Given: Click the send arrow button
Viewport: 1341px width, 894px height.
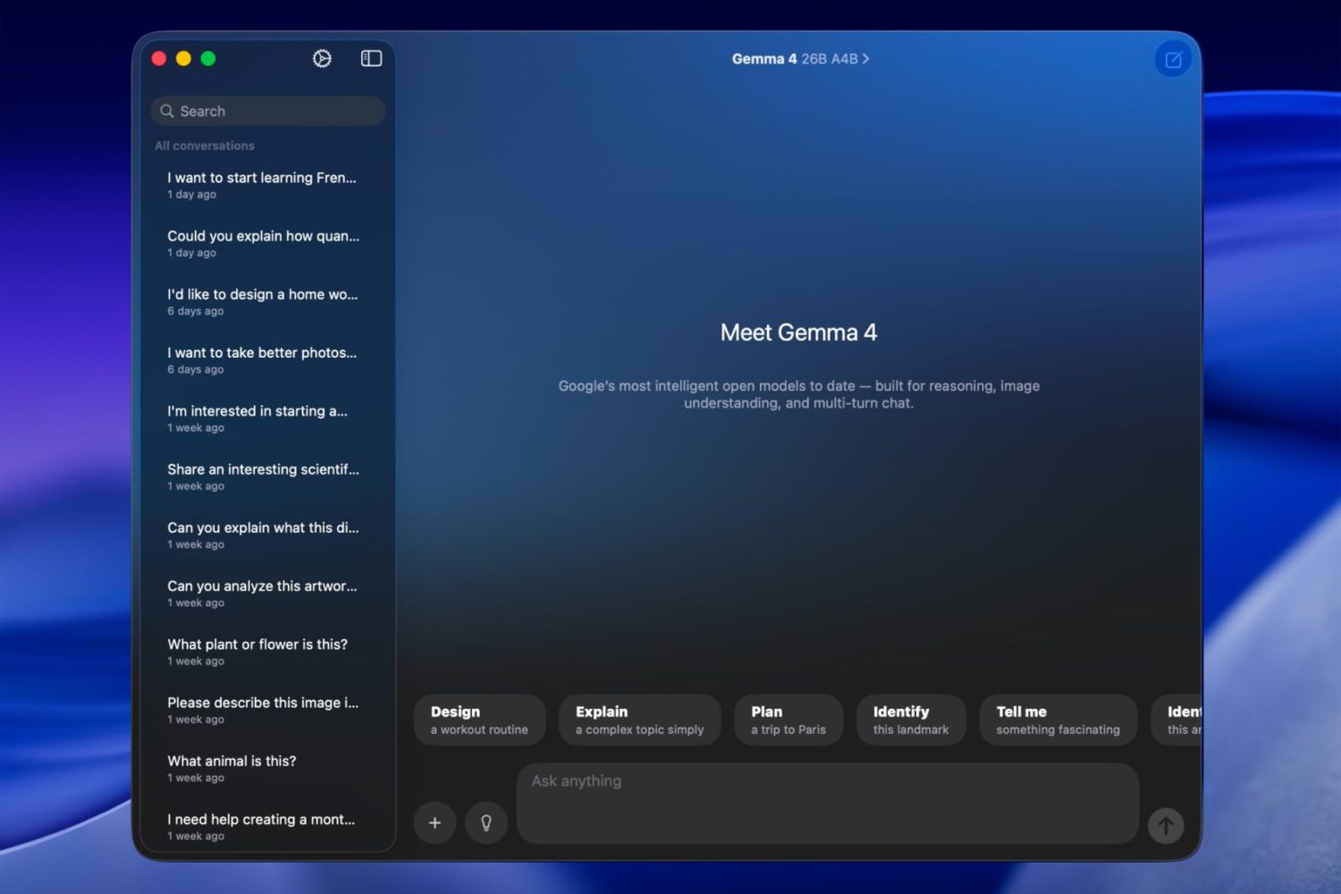Looking at the screenshot, I should click(x=1166, y=825).
